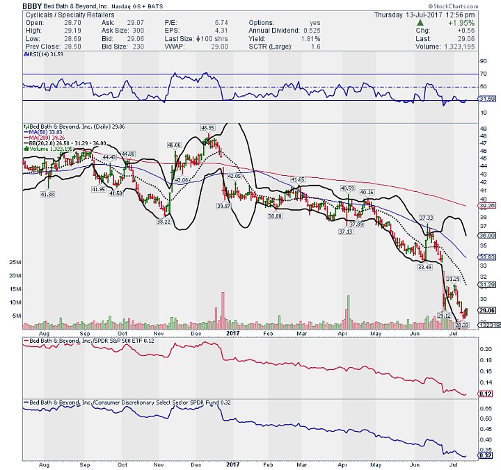Click the 36.00 Bollinger upper band axis tag
501x470 pixels.
(487, 235)
